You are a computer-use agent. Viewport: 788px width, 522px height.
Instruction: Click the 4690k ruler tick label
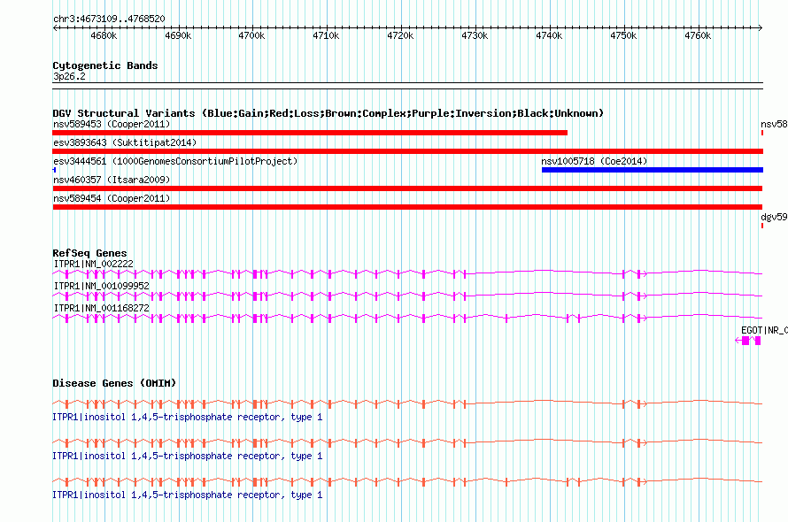(178, 35)
